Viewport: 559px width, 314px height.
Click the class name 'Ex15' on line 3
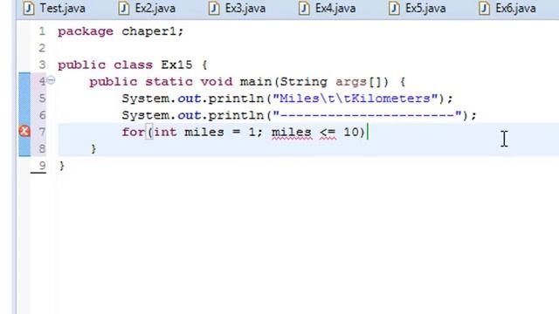[x=176, y=65]
